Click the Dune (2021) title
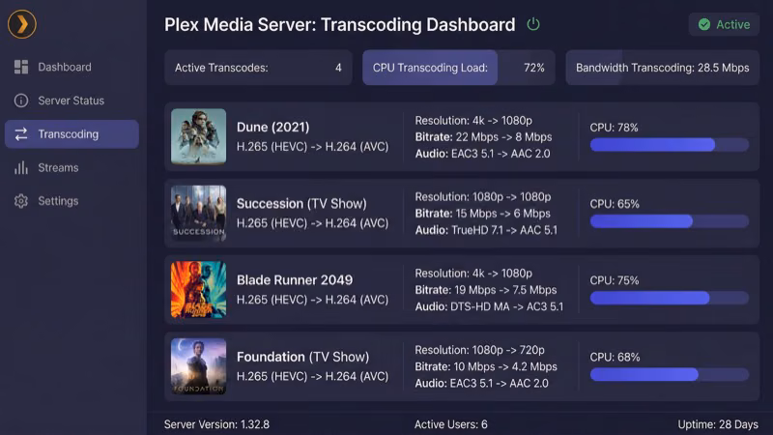The height and width of the screenshot is (435, 773). [273, 128]
